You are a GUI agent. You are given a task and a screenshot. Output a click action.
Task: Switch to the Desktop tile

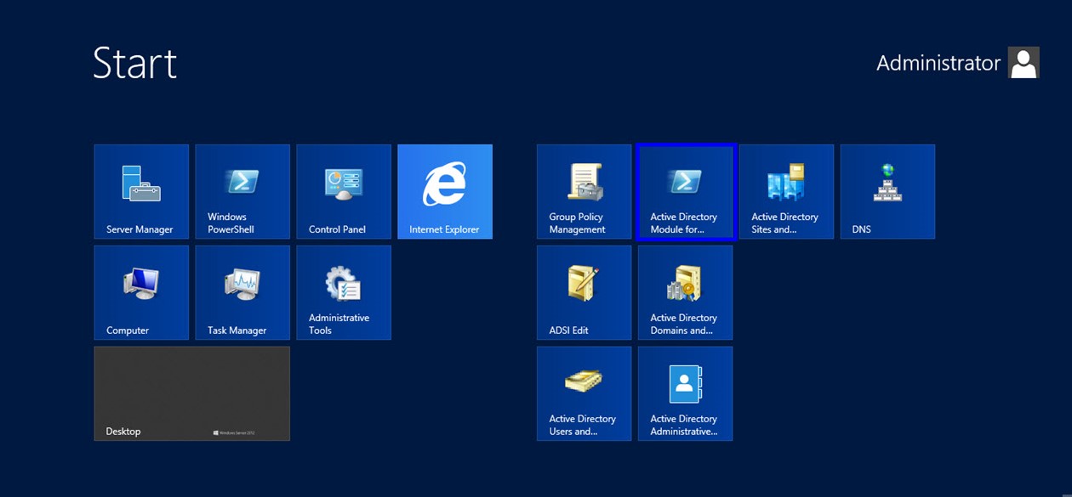tap(192, 393)
